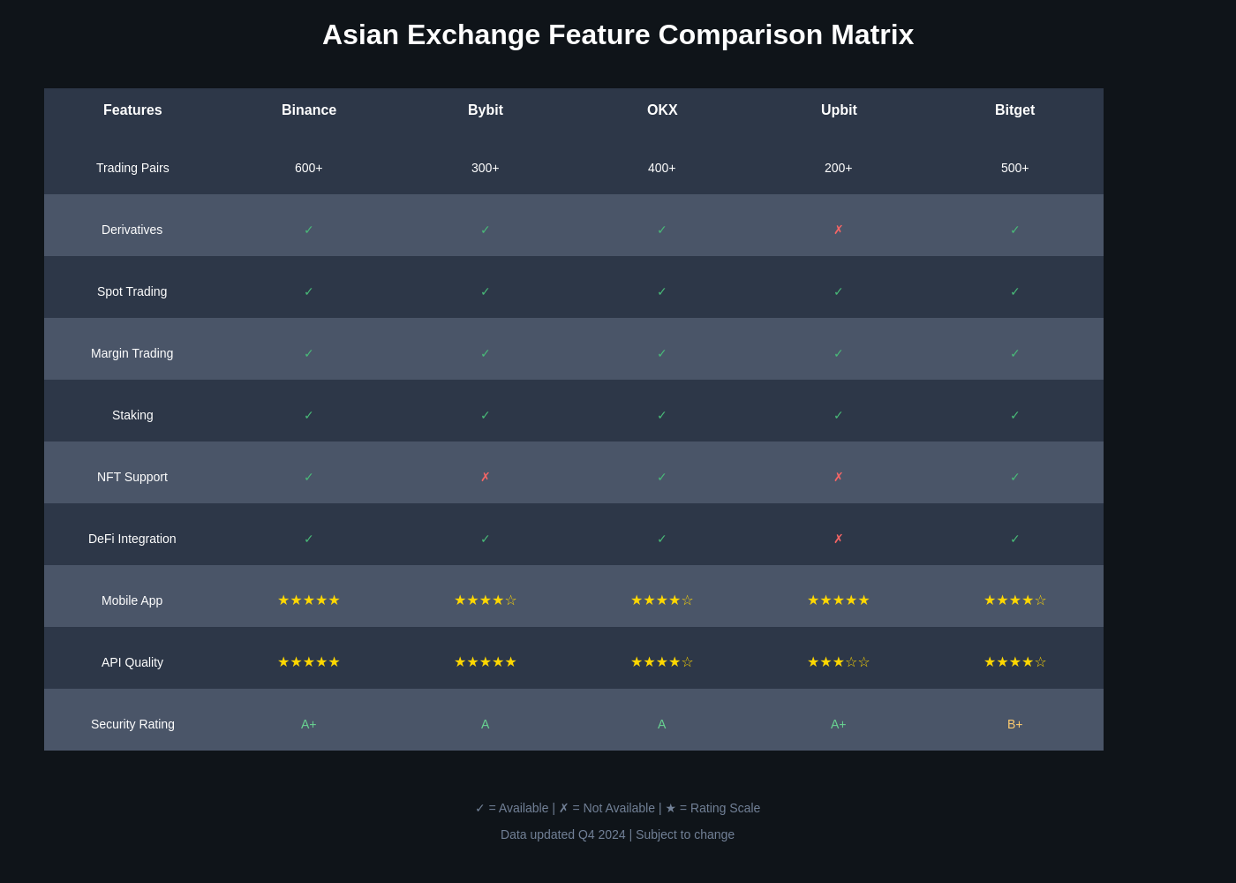Select the OKX column header
Viewport: 1236px width, 883px height.
(662, 110)
